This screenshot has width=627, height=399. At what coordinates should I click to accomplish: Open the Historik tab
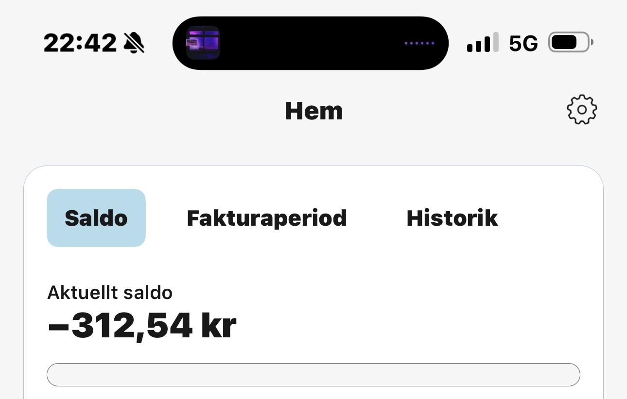(452, 218)
